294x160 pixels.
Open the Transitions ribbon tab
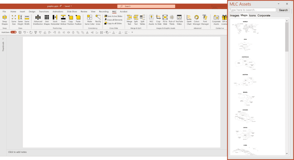click(x=44, y=11)
